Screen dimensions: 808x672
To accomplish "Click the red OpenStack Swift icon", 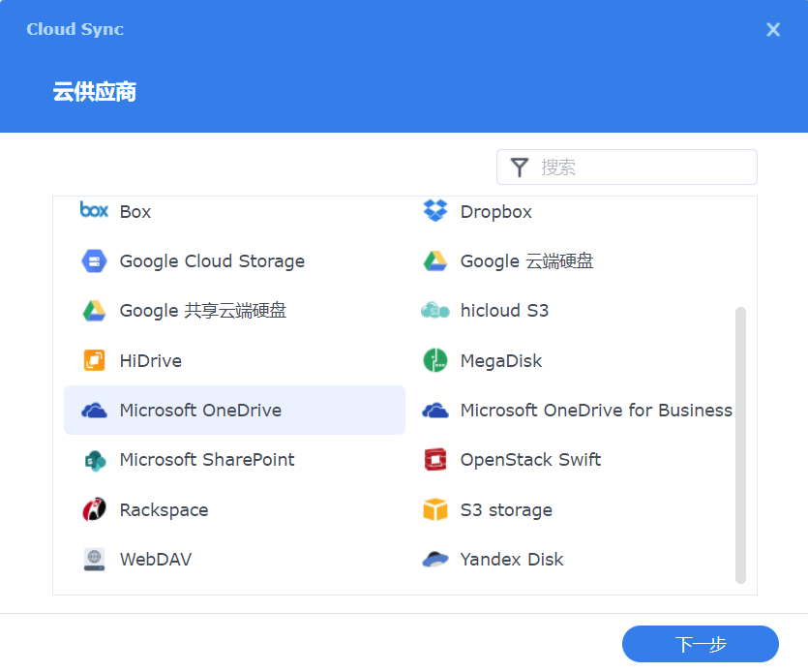I will (435, 460).
